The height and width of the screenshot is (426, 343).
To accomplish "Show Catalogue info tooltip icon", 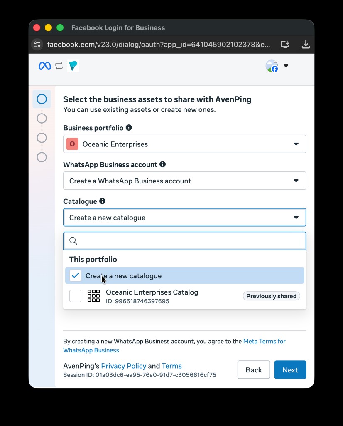I will (102, 201).
